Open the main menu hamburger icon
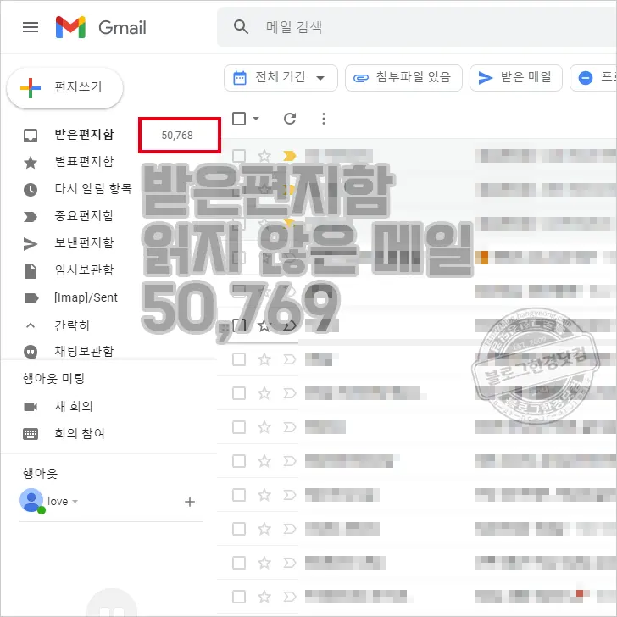The width and height of the screenshot is (617, 617). 31,27
